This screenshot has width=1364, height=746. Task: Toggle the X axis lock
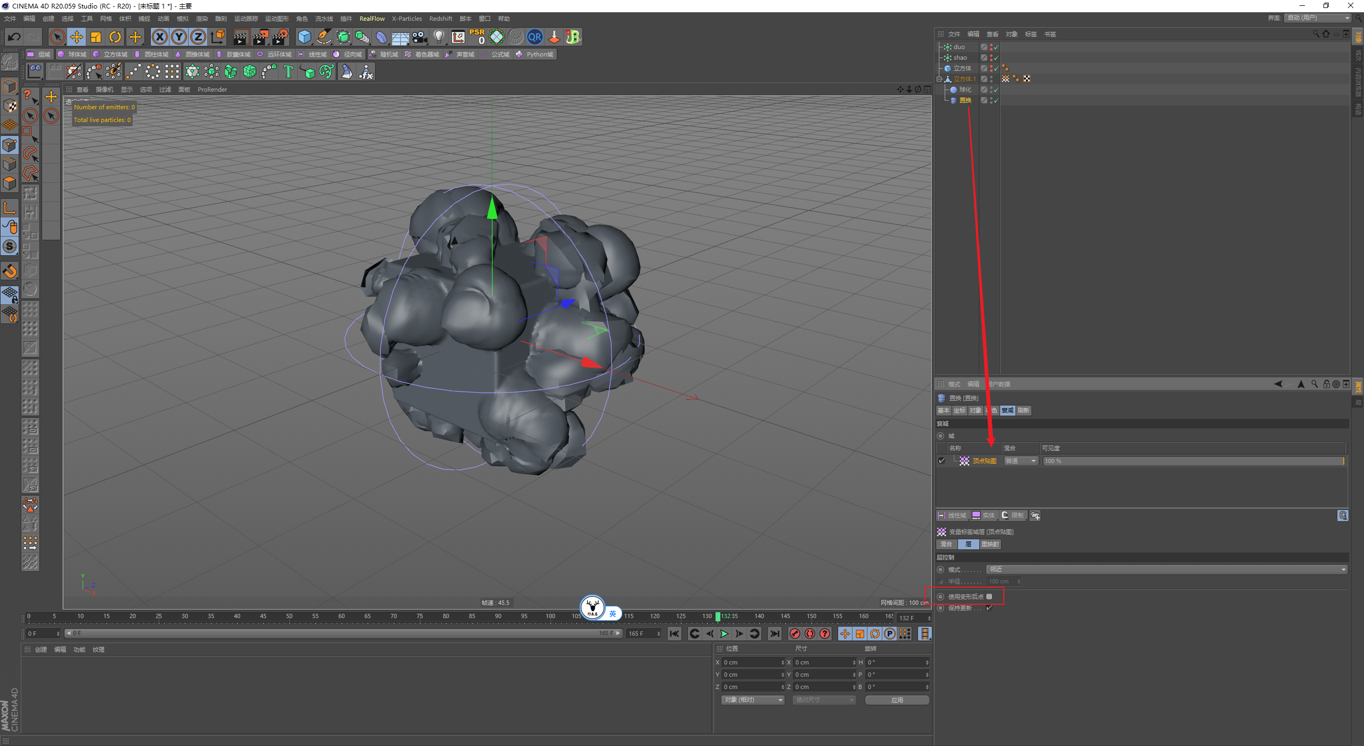coord(160,37)
